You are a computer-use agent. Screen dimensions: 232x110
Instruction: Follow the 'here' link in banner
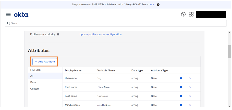[151, 5]
